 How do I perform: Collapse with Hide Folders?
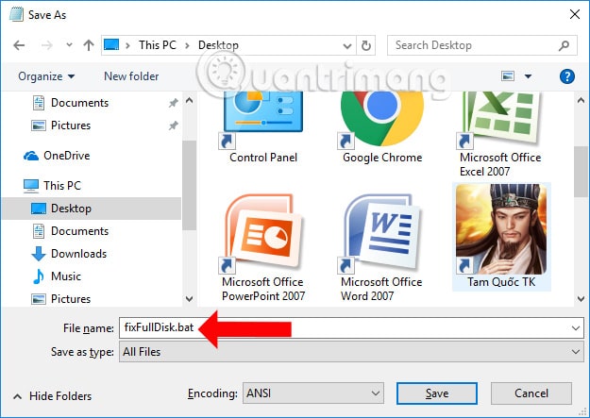53,396
